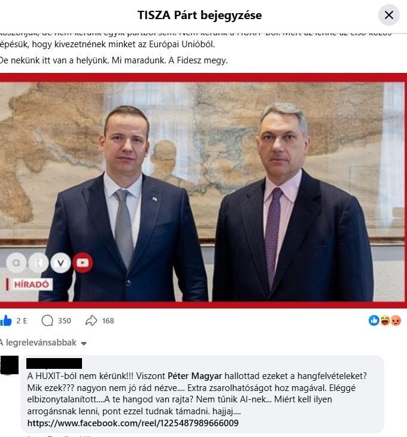Close the TISZA Párt post dialog
This screenshot has height=437, width=407.
coord(389,15)
